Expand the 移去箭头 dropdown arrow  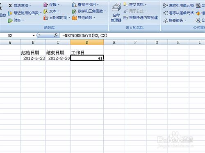(x=185, y=20)
